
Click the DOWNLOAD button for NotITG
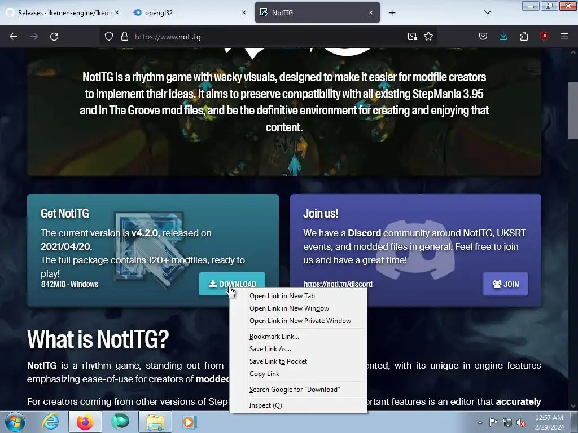(x=232, y=284)
